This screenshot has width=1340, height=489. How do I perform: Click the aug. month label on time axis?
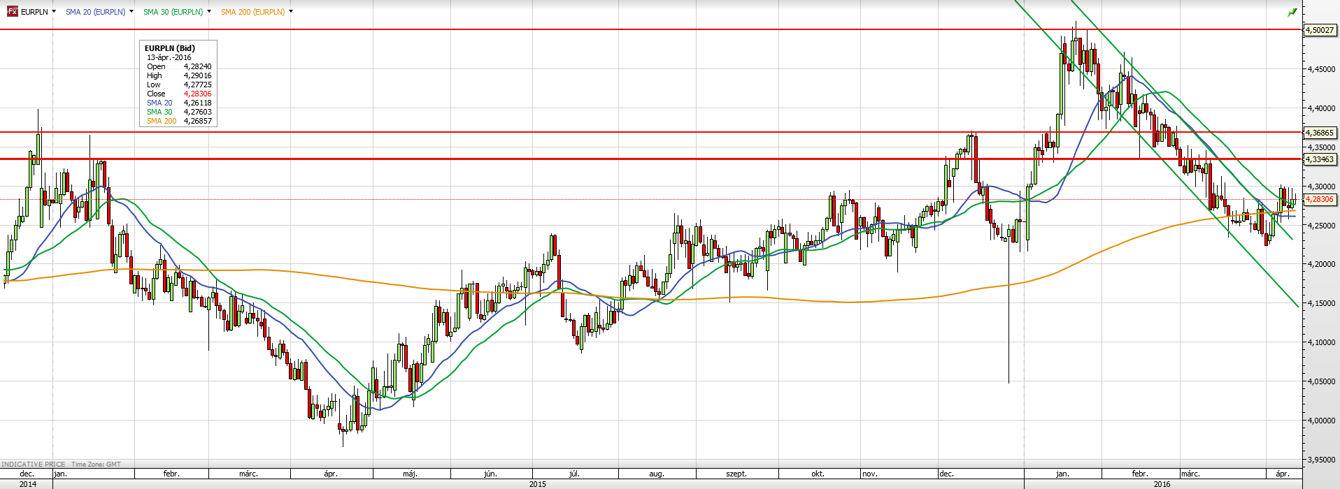pyautogui.click(x=657, y=474)
